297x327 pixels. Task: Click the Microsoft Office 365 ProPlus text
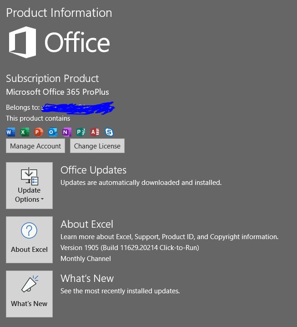(57, 92)
